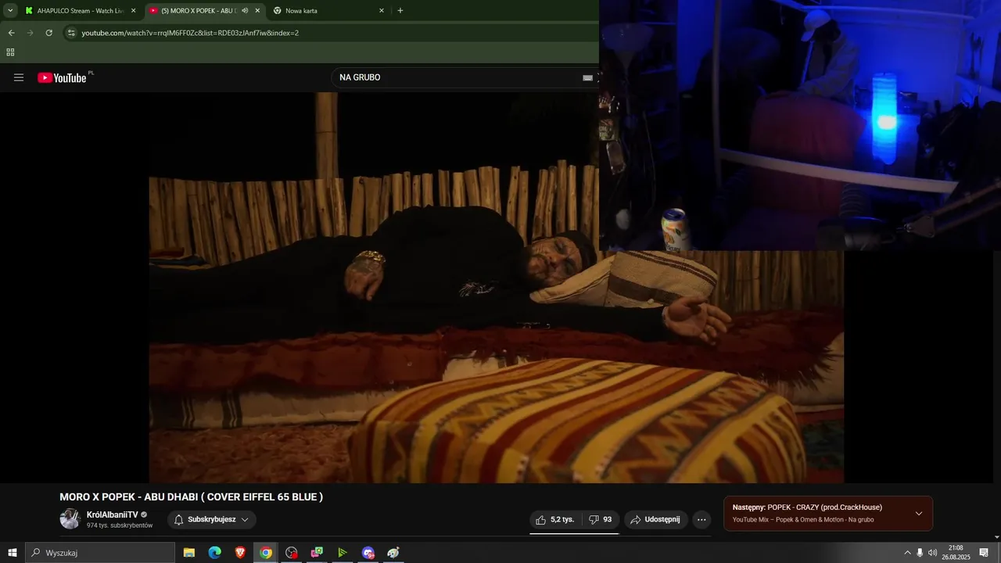Open the paint palette app in taskbar

(x=393, y=553)
